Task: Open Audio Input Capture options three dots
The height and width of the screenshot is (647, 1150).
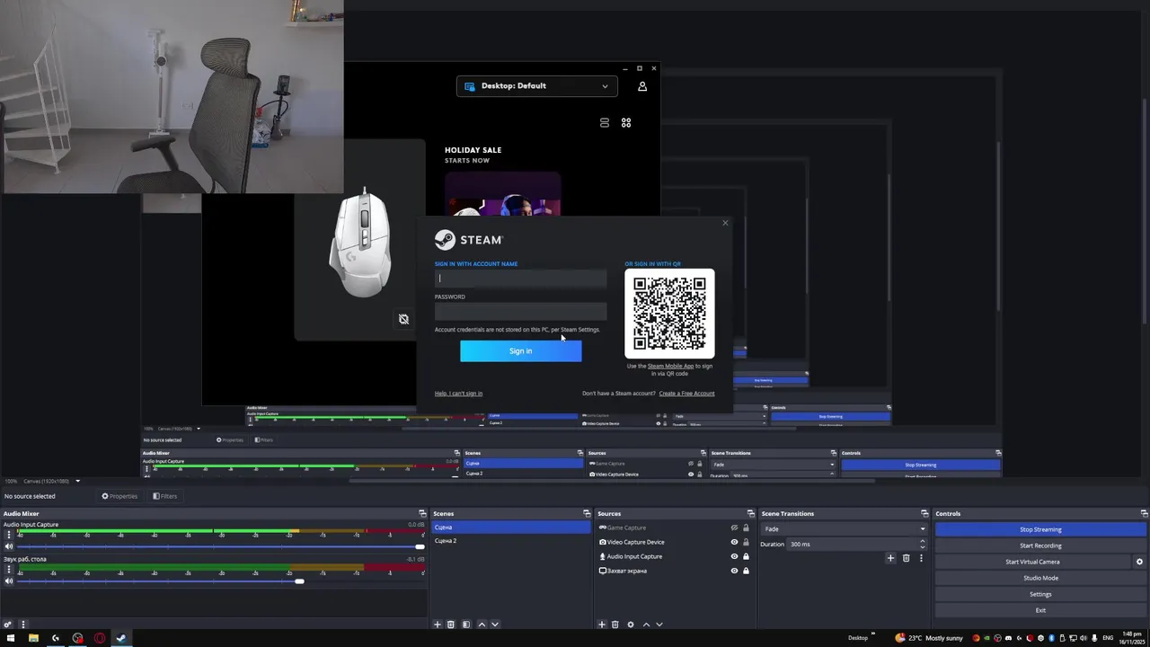Action: coord(9,535)
